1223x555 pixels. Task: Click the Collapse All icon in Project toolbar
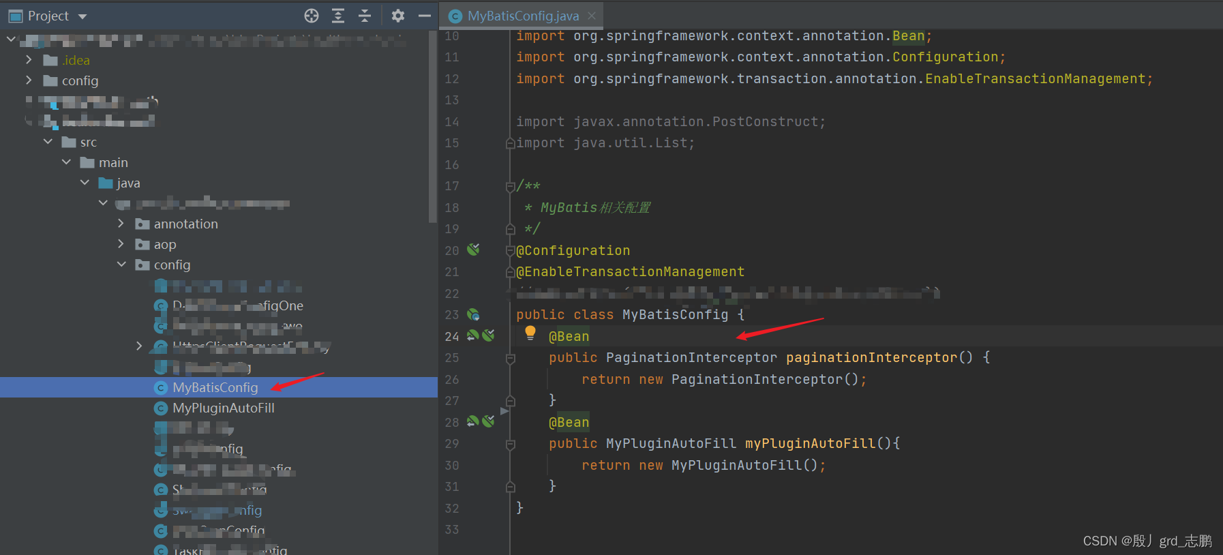tap(365, 16)
